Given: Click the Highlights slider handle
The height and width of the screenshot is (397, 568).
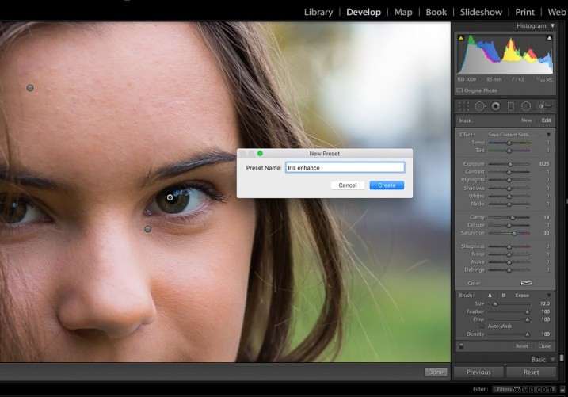Looking at the screenshot, I should (509, 180).
